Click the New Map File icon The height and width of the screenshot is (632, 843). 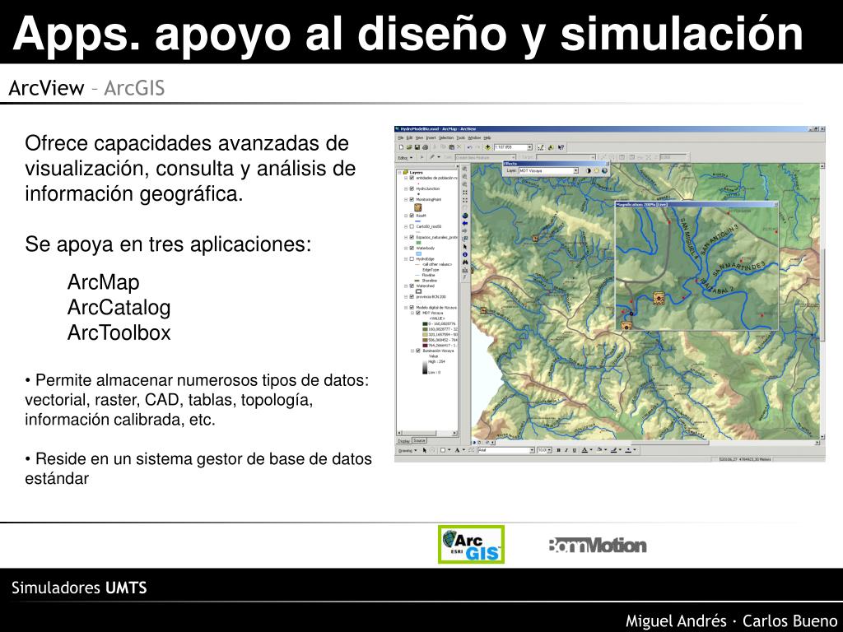pos(401,147)
